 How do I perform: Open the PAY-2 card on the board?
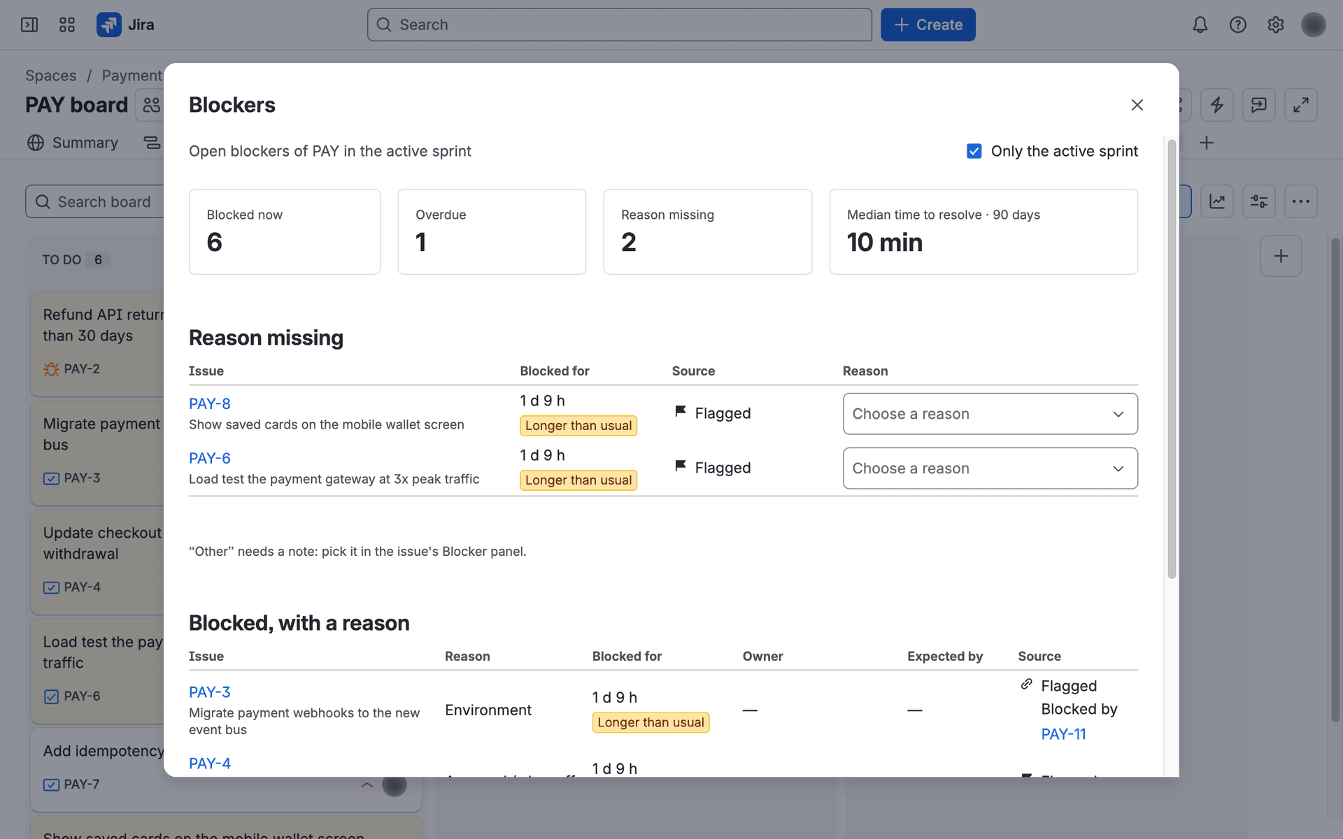[x=98, y=344]
